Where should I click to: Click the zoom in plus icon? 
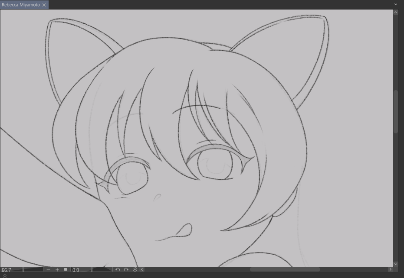point(57,269)
